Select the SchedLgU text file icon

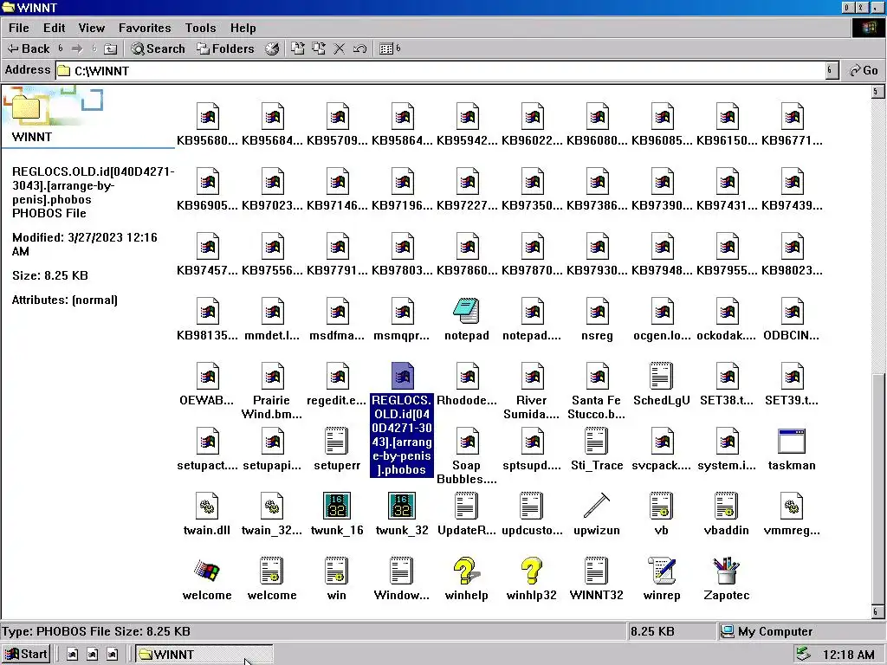coord(661,384)
